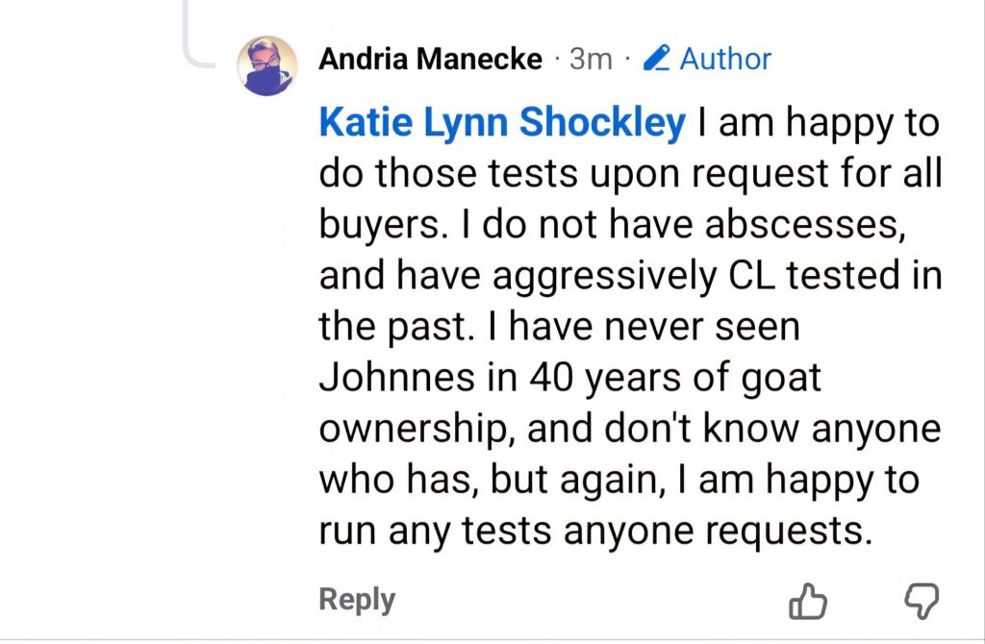
Task: Click the Author badge label
Action: [725, 60]
